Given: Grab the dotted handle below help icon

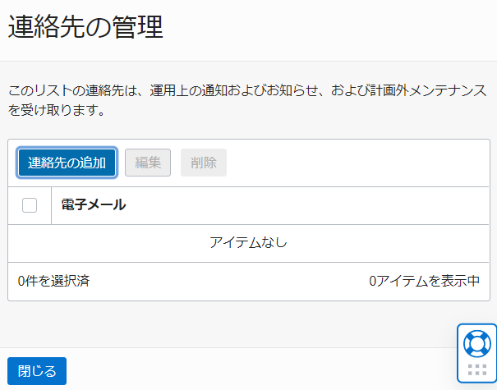Looking at the screenshot, I should click(477, 369).
